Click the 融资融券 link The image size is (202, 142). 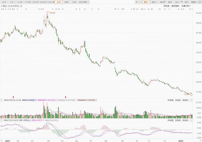point(175,6)
